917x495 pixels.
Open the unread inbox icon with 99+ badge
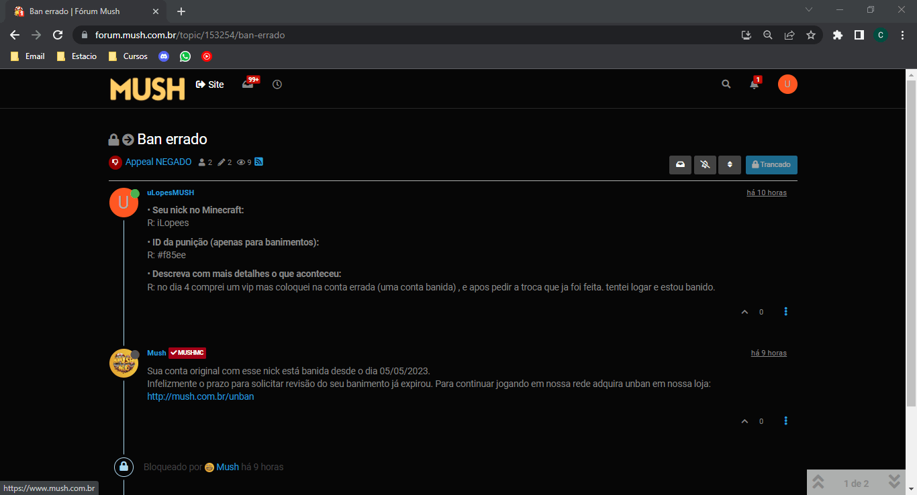(250, 84)
